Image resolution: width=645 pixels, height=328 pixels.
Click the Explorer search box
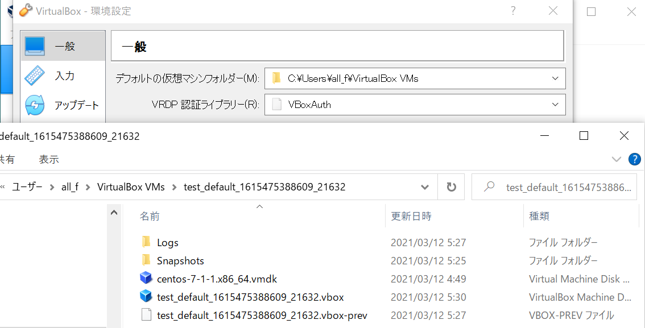554,187
